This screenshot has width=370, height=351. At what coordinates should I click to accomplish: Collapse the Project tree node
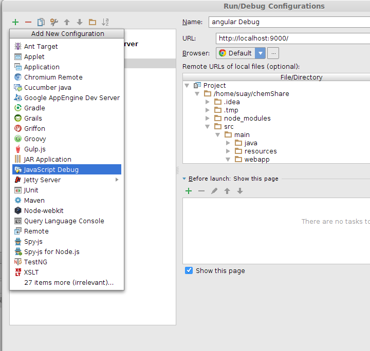pos(187,86)
